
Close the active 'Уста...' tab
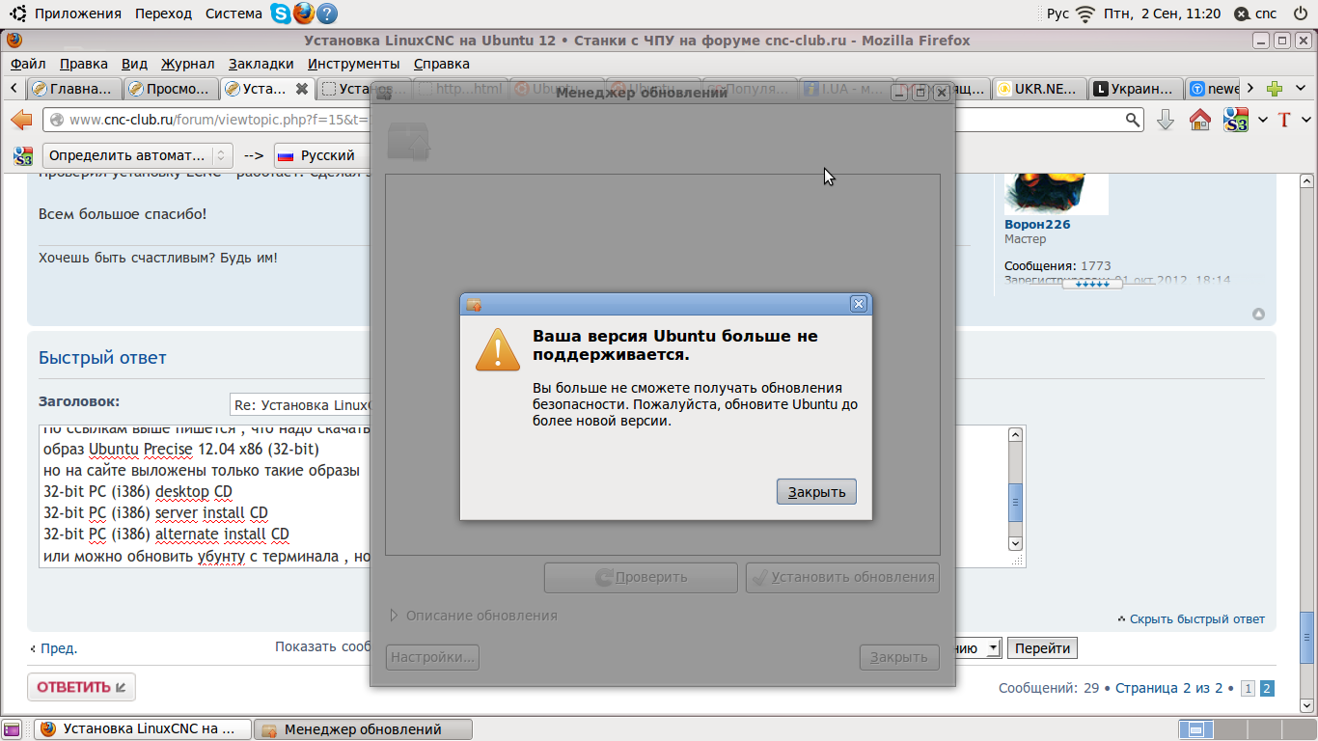point(302,89)
